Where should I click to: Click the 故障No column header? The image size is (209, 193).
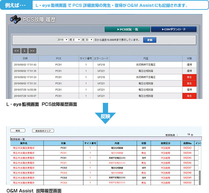187,143
